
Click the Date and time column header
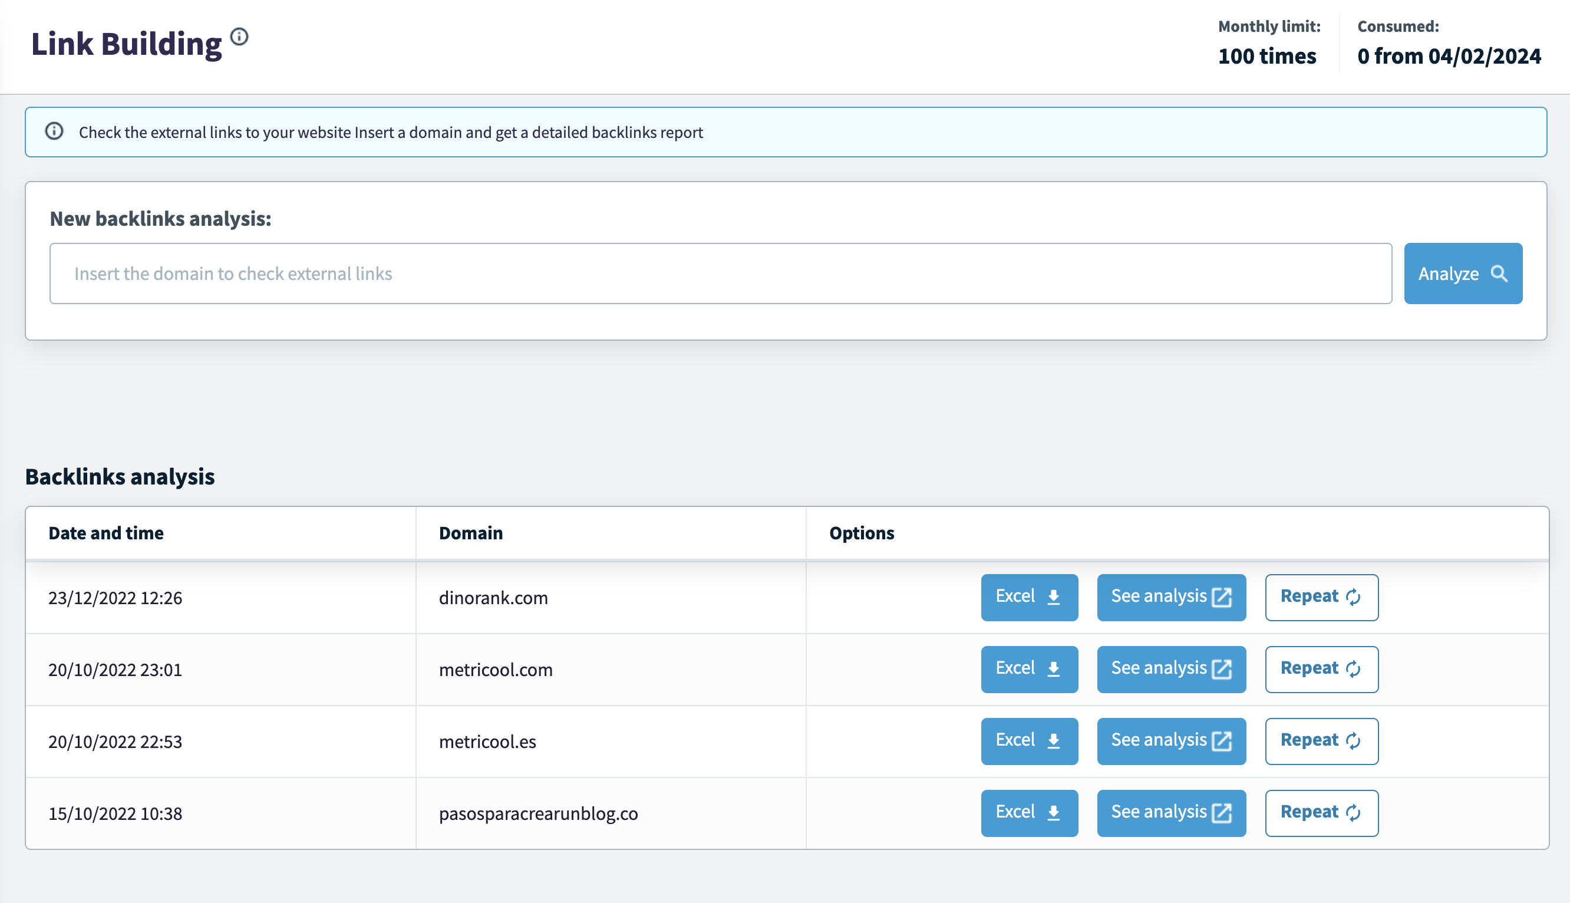coord(106,533)
